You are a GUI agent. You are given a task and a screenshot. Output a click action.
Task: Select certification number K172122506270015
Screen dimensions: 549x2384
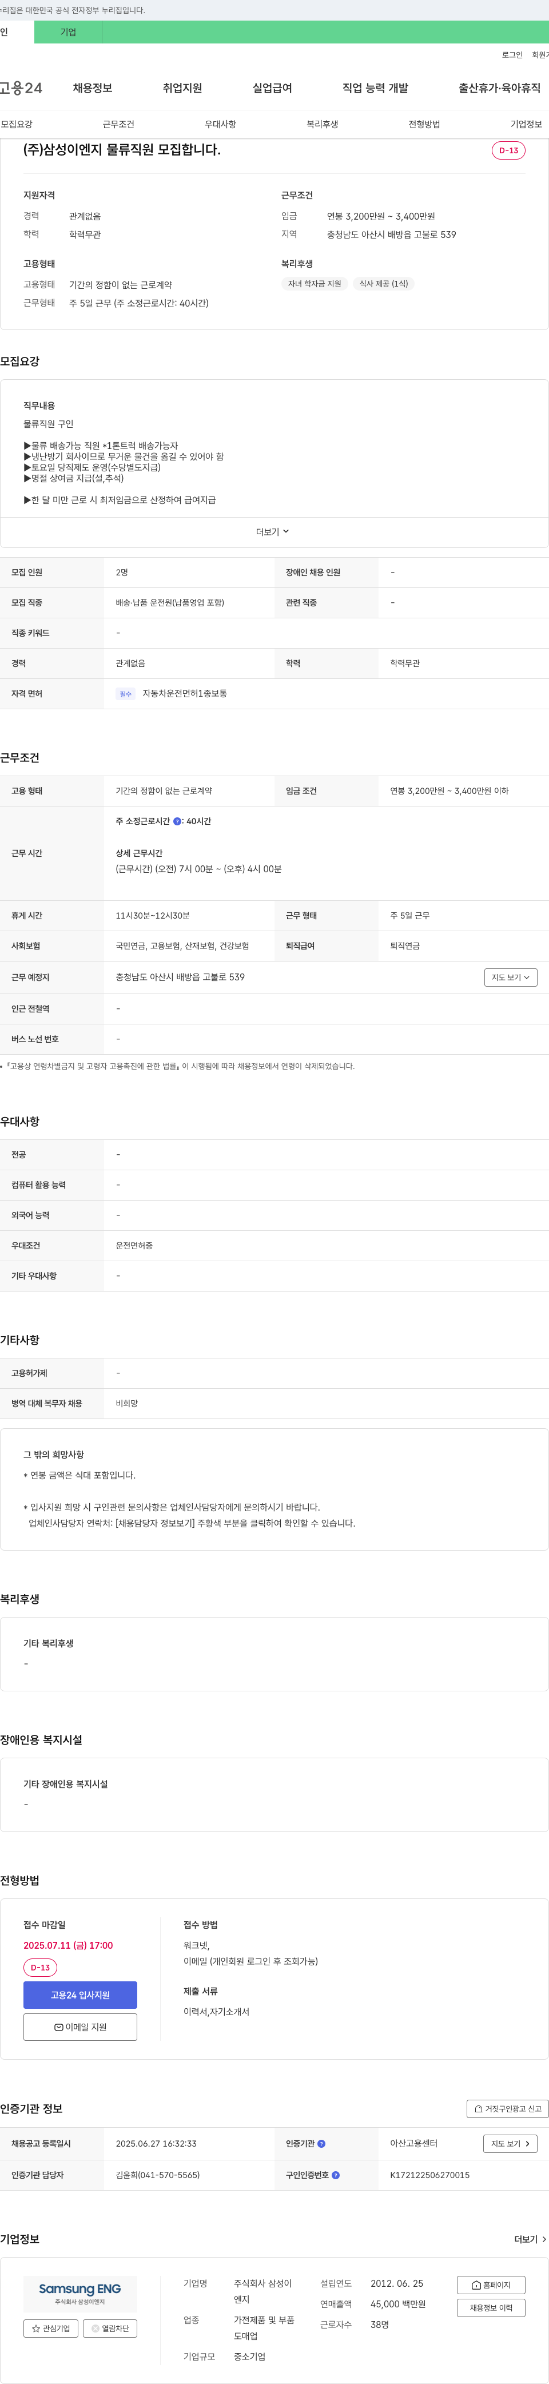pyautogui.click(x=429, y=2175)
